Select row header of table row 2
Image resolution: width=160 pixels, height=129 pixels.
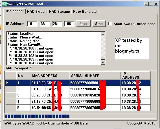pyautogui.click(x=11, y=89)
